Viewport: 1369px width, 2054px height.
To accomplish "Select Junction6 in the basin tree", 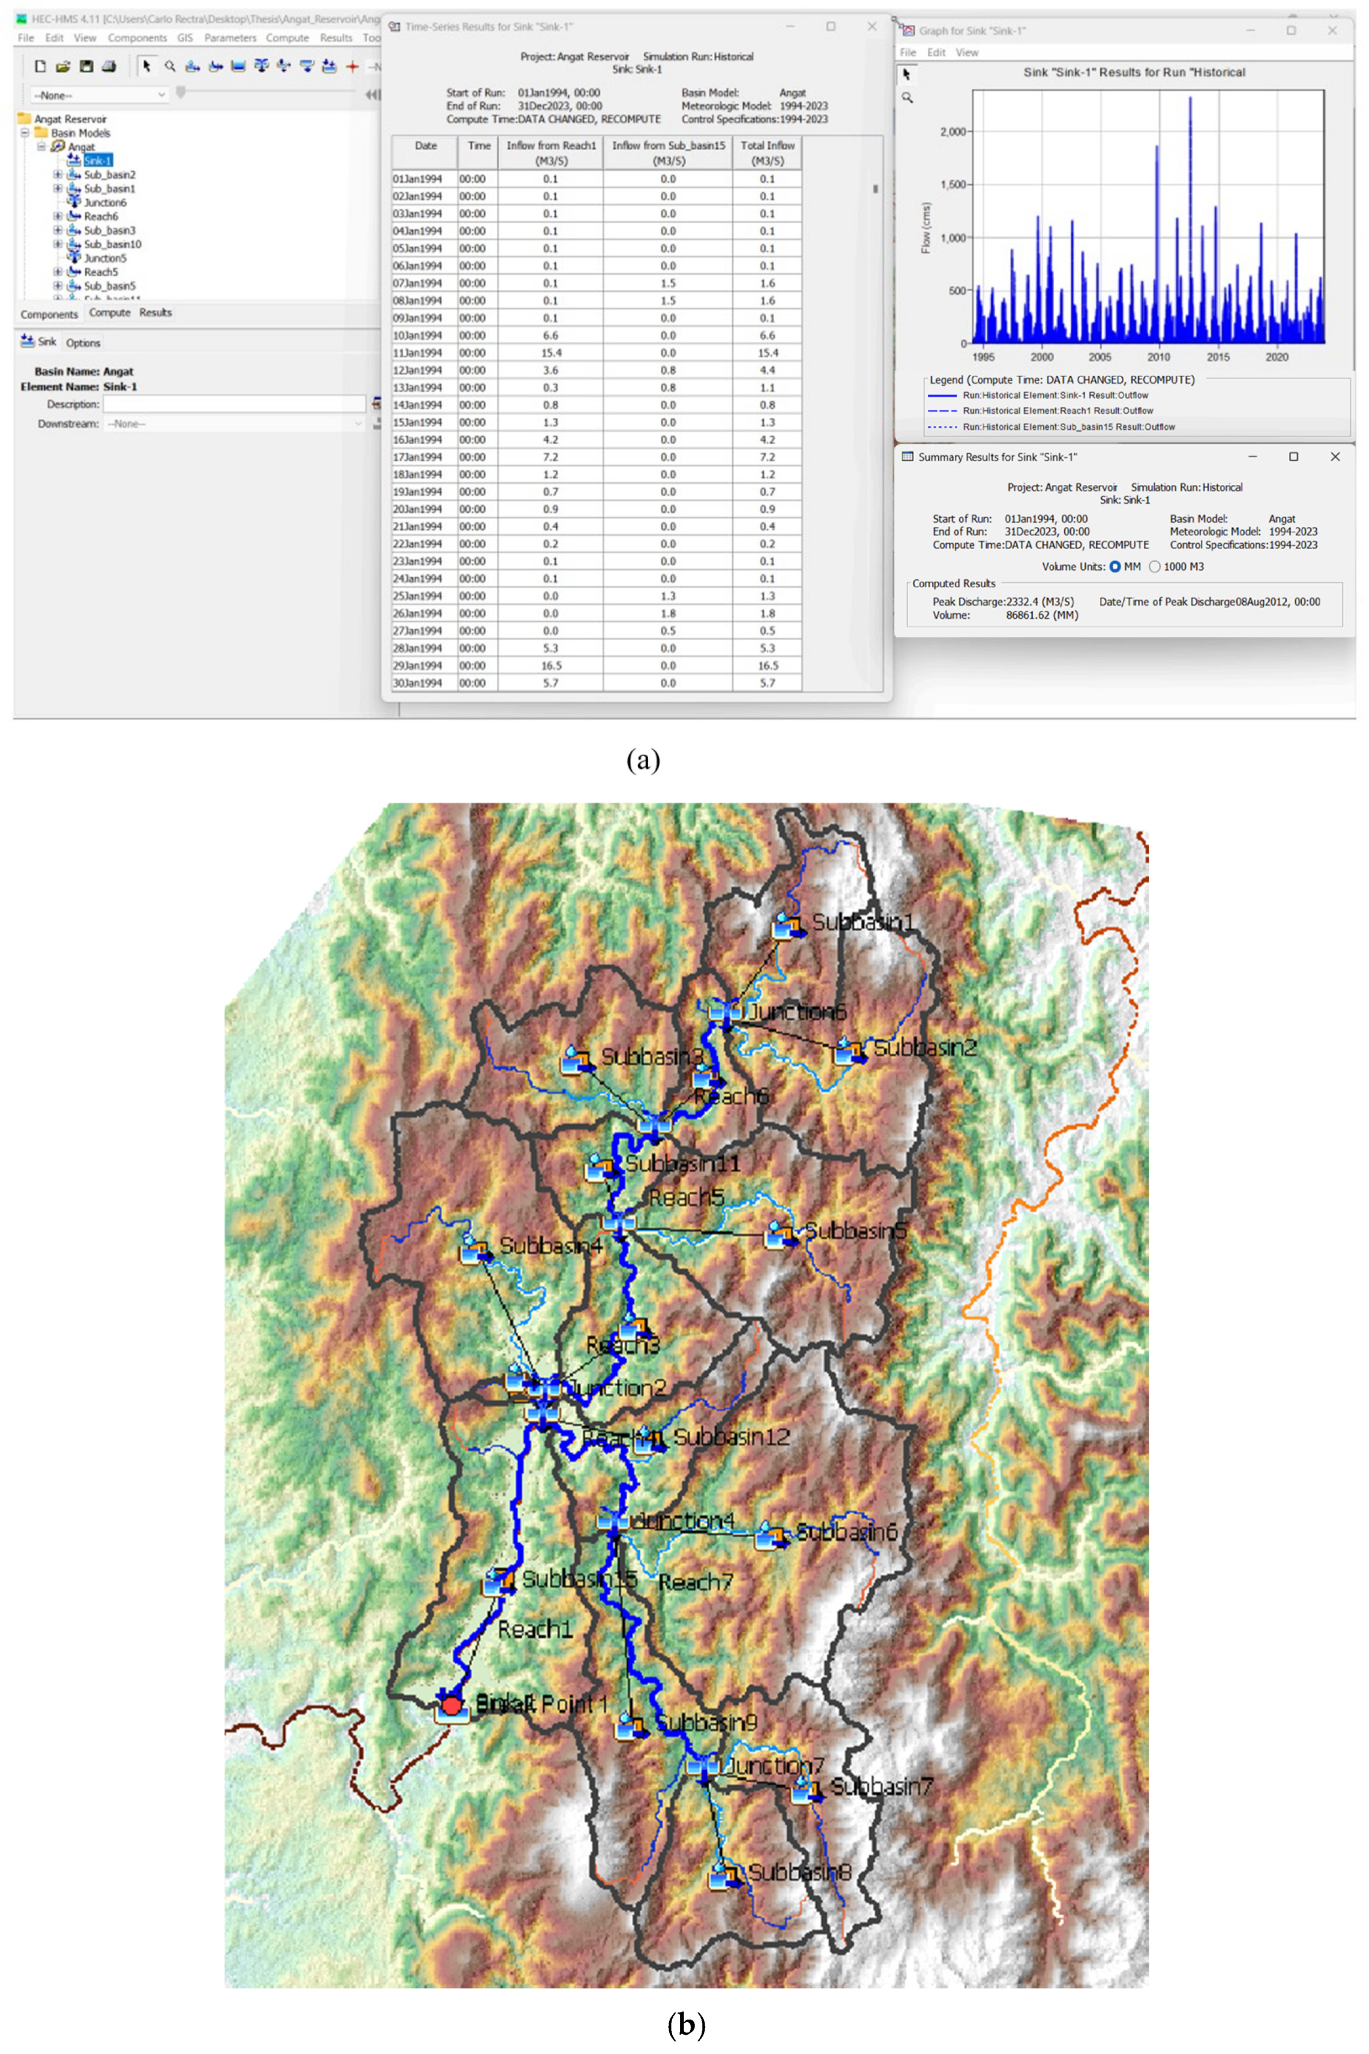I will [105, 202].
